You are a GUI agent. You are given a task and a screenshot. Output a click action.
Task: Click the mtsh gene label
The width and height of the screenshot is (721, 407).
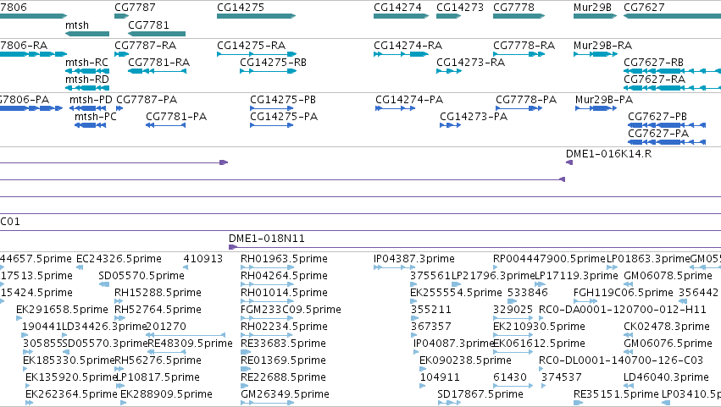(77, 25)
